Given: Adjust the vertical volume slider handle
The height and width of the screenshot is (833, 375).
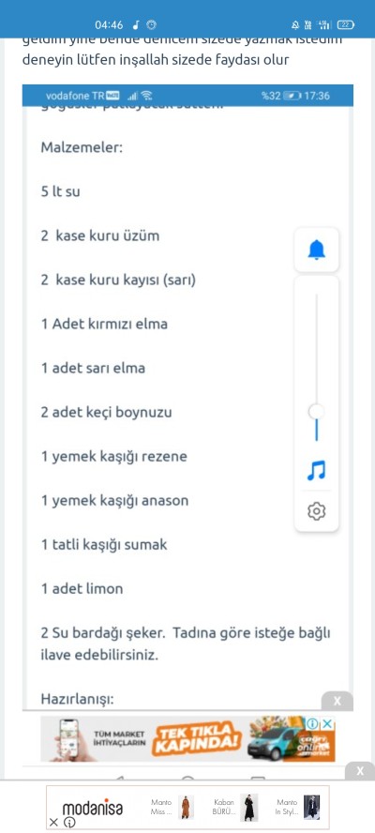Looking at the screenshot, I should pos(317,411).
